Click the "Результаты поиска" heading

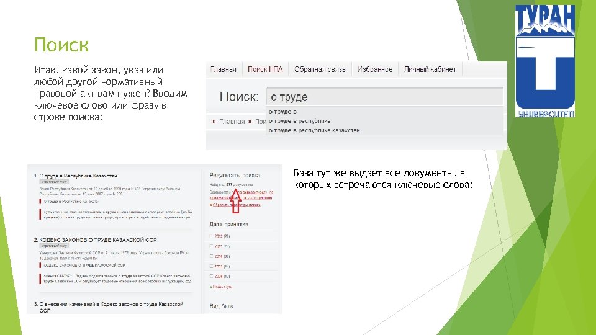(235, 175)
